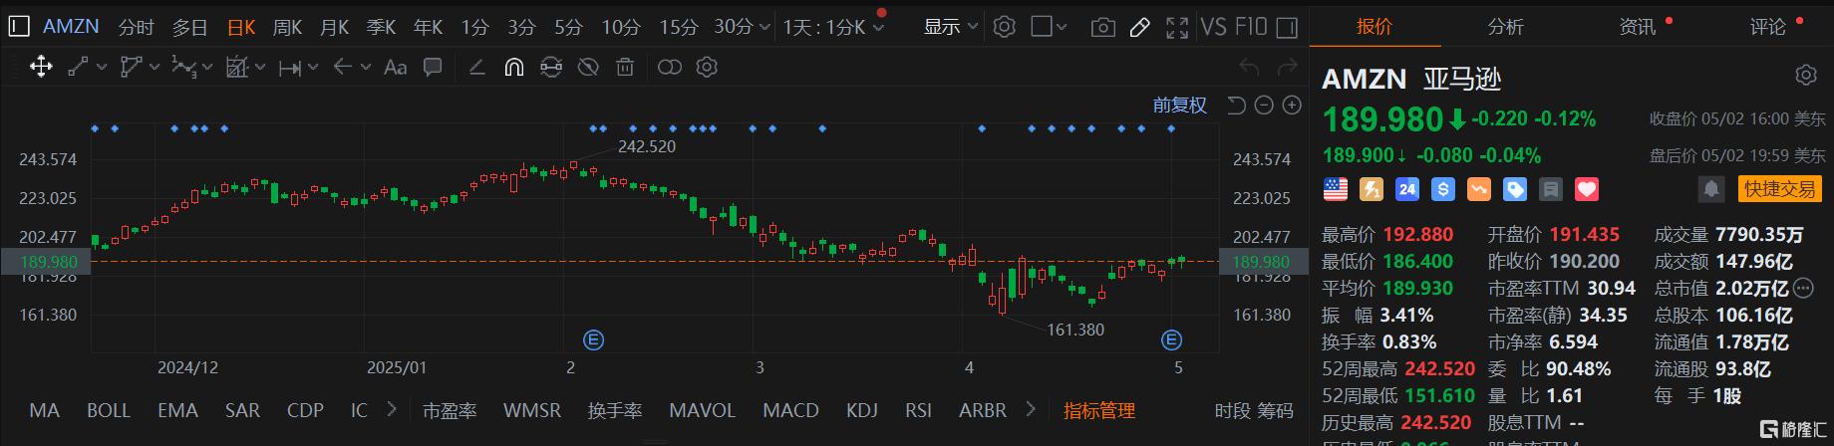
Task: Toggle the drawing pencil tool icon
Action: pyautogui.click(x=1140, y=28)
